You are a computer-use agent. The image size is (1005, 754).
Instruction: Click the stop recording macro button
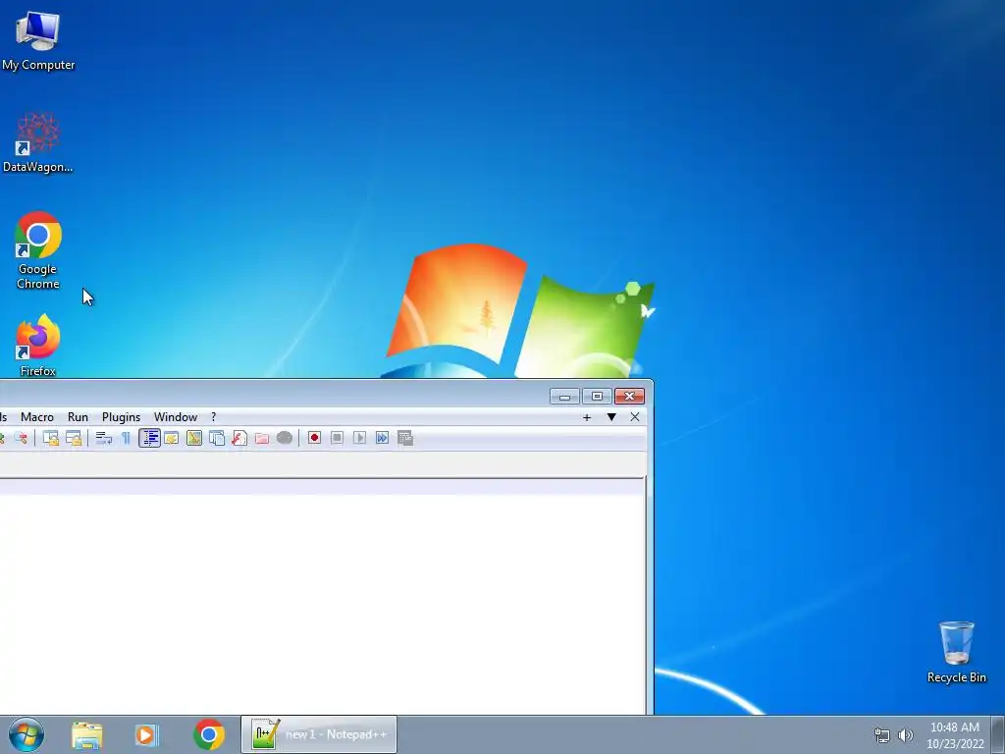click(338, 439)
